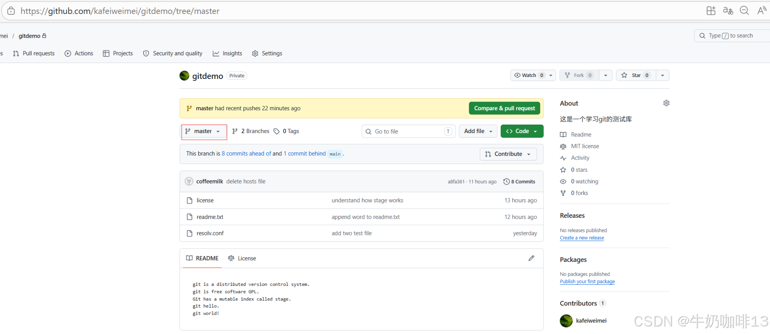Open 8 commits ahead of link
770x334 pixels.
[246, 154]
